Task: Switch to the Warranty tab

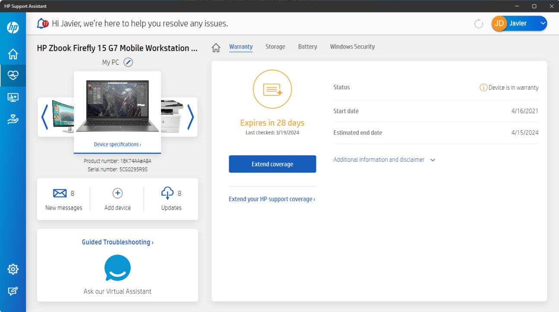Action: 241,47
